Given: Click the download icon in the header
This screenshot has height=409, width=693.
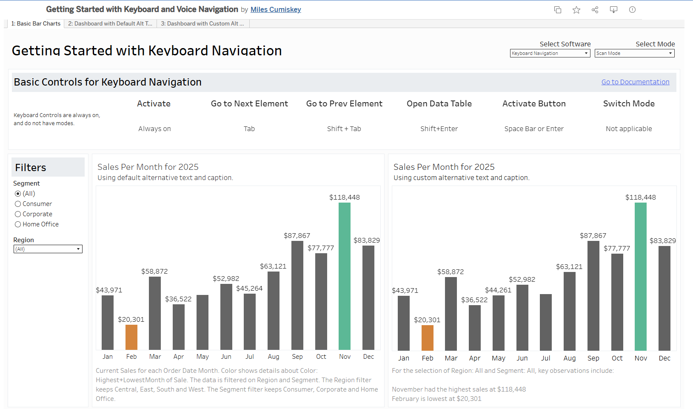Looking at the screenshot, I should pyautogui.click(x=613, y=10).
